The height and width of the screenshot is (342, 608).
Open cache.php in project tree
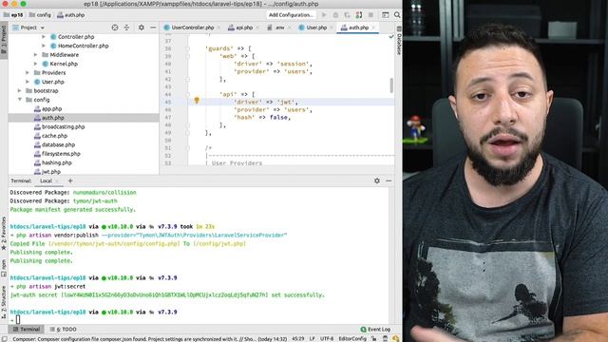click(54, 136)
